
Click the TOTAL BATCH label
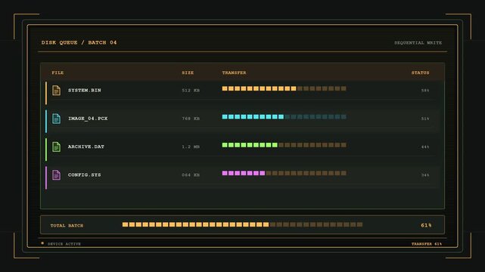67,225
